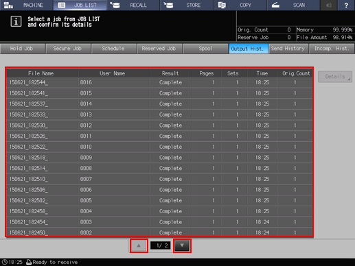Click the Orig.Count column header

pos(296,73)
